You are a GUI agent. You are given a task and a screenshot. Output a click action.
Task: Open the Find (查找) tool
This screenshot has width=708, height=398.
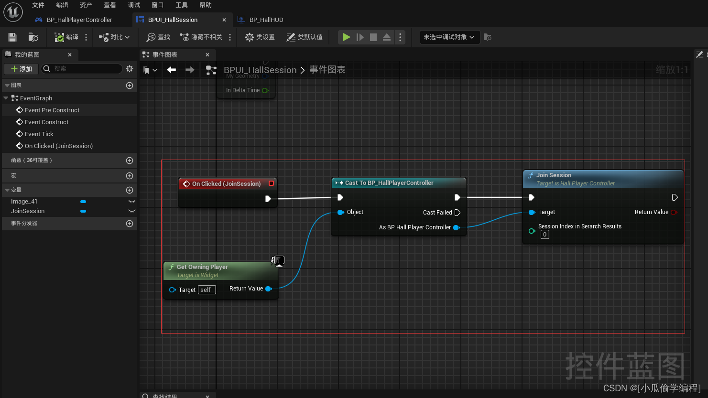tap(158, 37)
